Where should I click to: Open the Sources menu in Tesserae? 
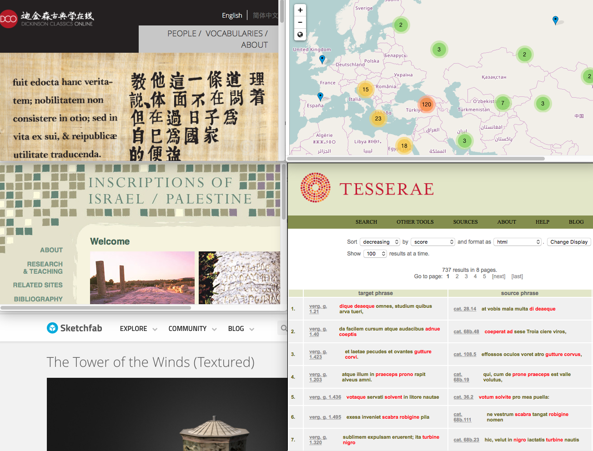465,222
